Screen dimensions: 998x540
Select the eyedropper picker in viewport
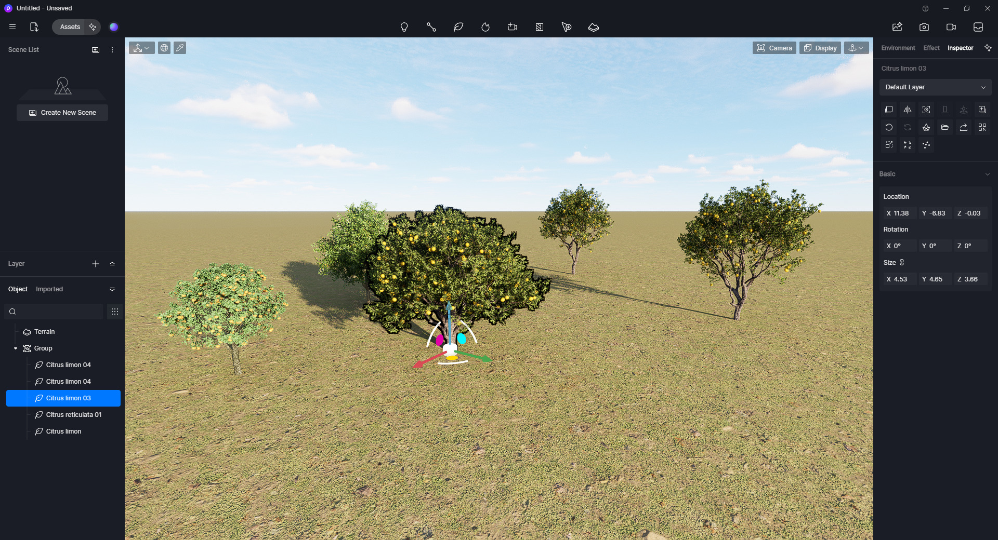click(180, 48)
